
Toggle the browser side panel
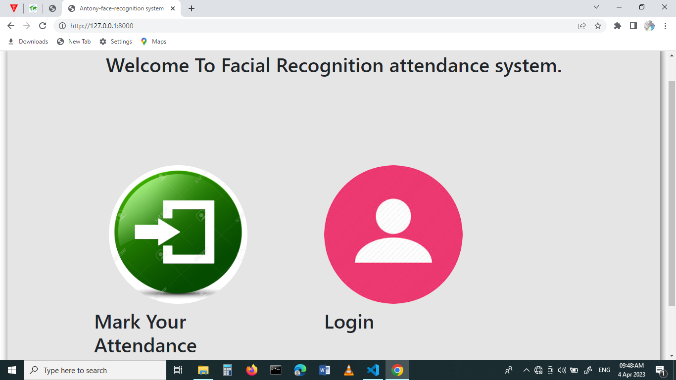[x=633, y=26]
